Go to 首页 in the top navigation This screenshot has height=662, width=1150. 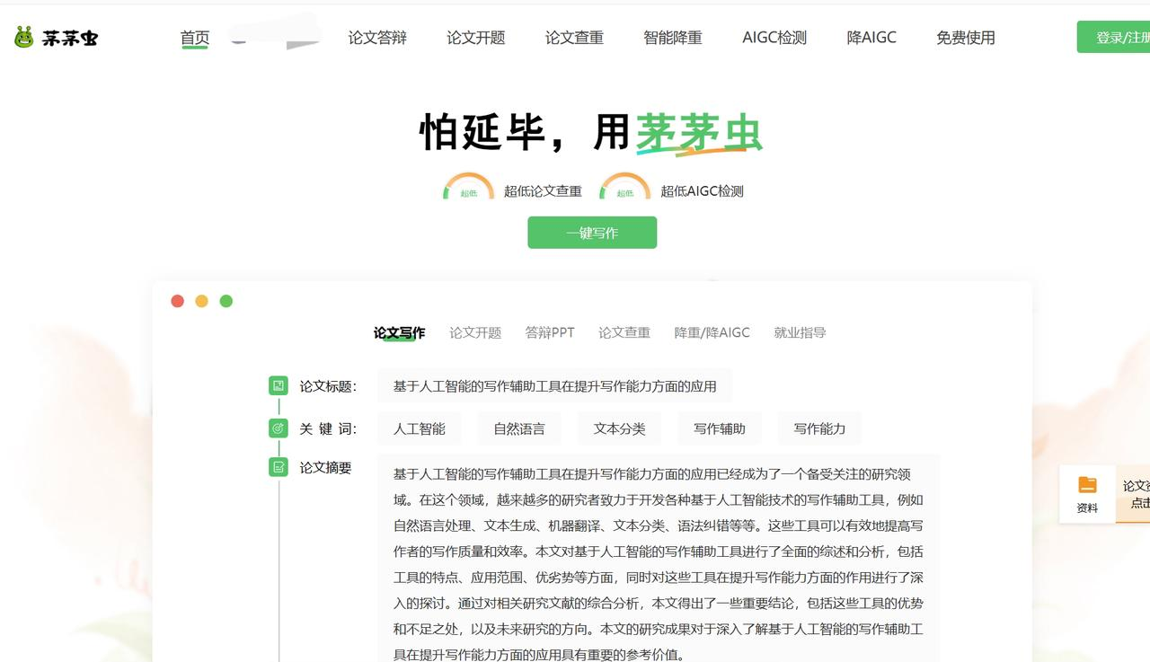[195, 38]
